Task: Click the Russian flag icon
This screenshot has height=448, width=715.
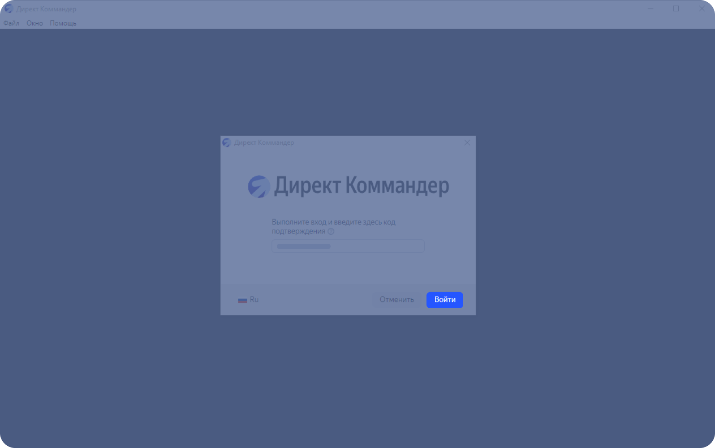Action: (242, 300)
